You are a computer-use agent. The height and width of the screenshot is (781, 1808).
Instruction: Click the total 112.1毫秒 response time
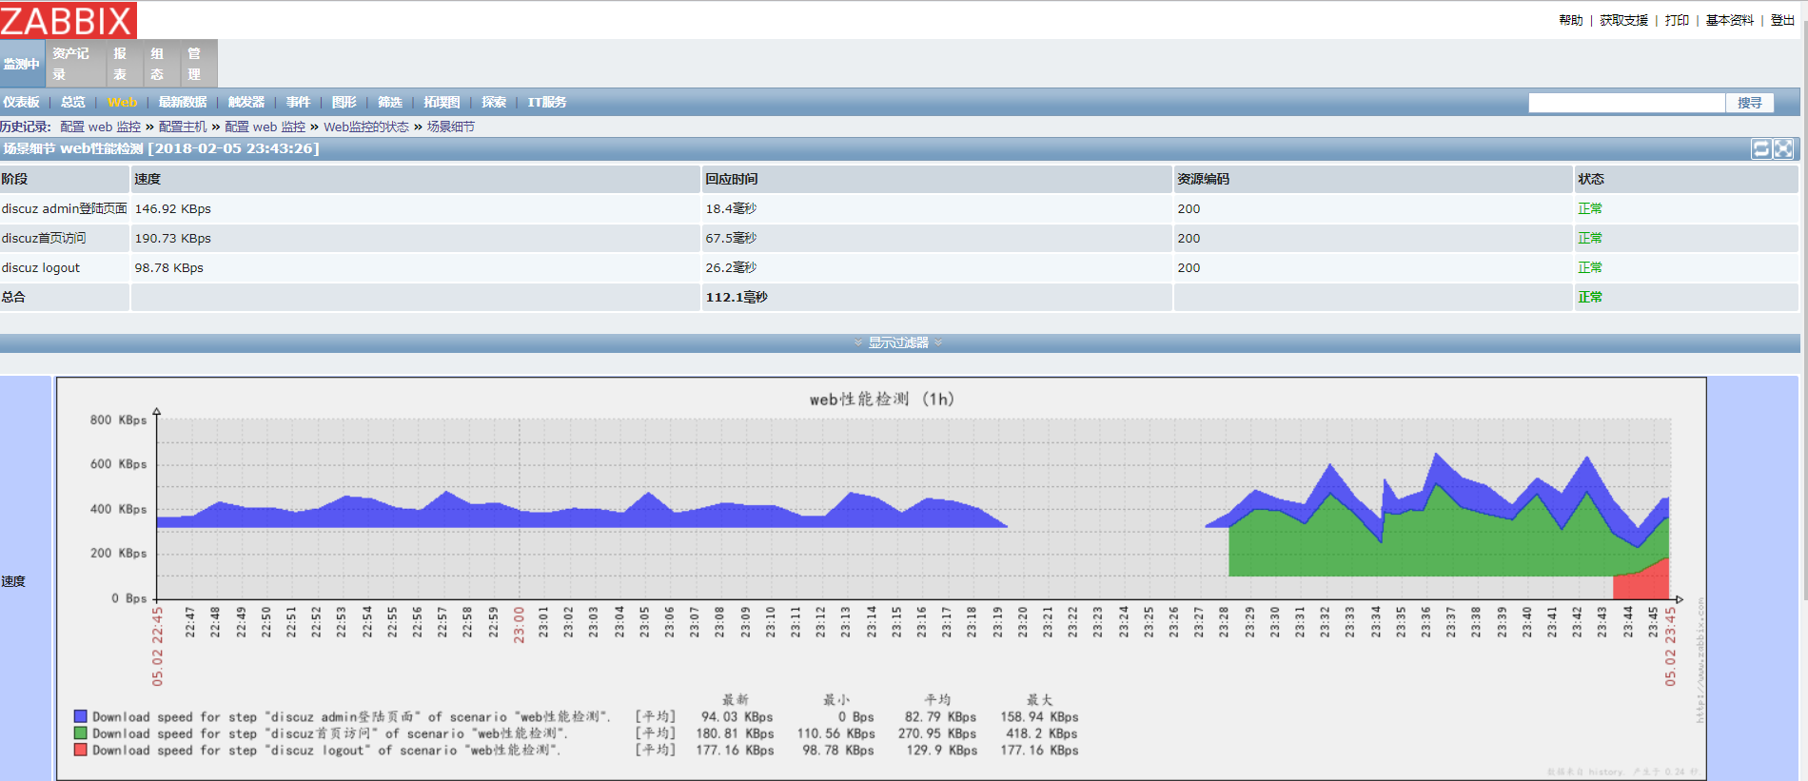click(x=737, y=297)
